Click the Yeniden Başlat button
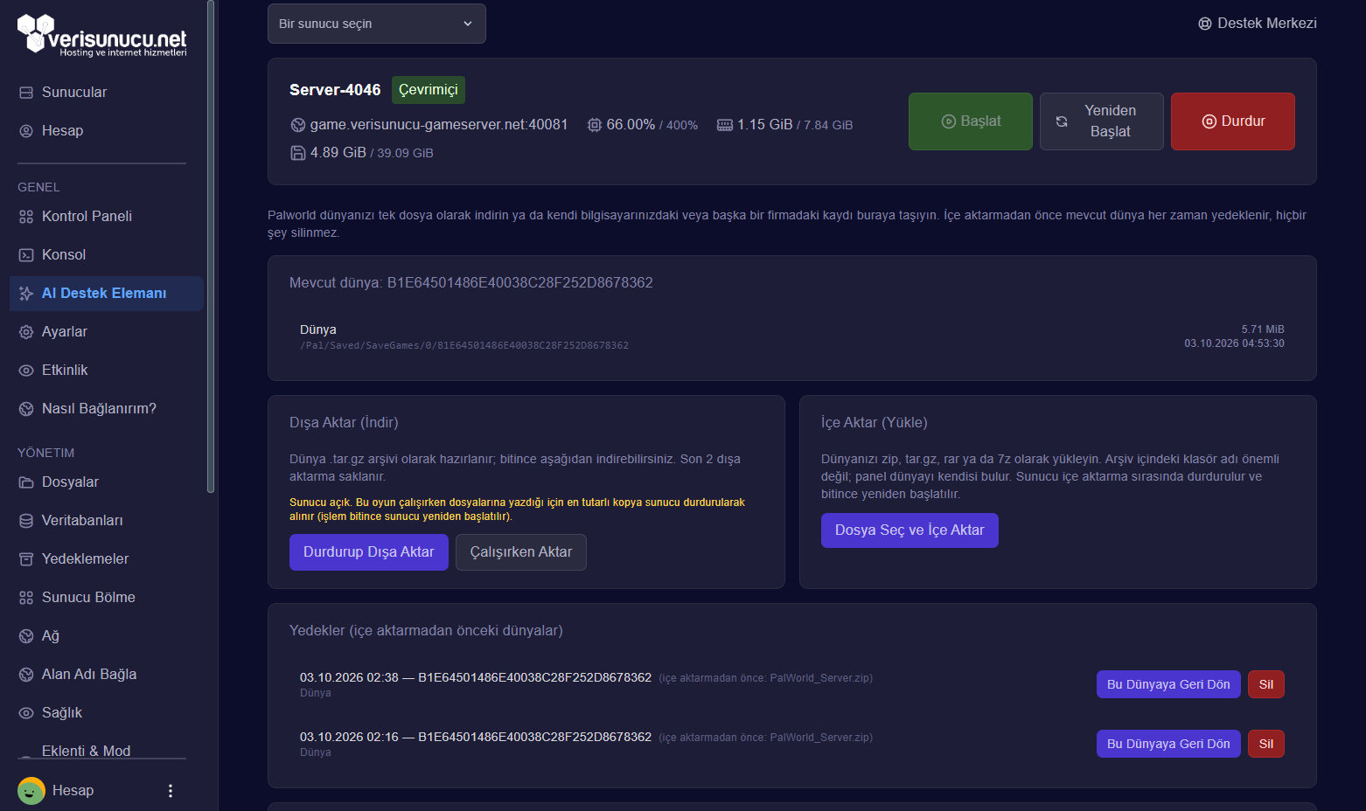1366x811 pixels. coord(1102,121)
